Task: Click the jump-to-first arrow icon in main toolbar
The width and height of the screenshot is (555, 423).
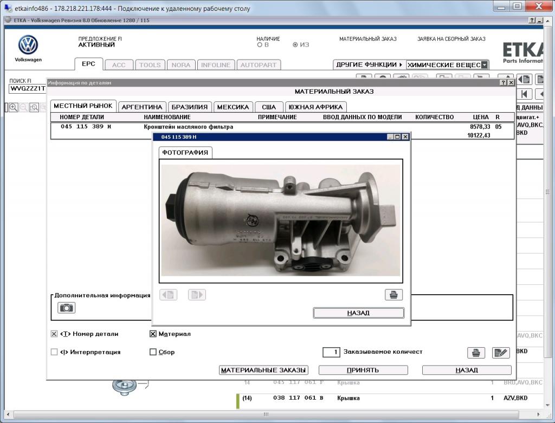Action: 524,94
